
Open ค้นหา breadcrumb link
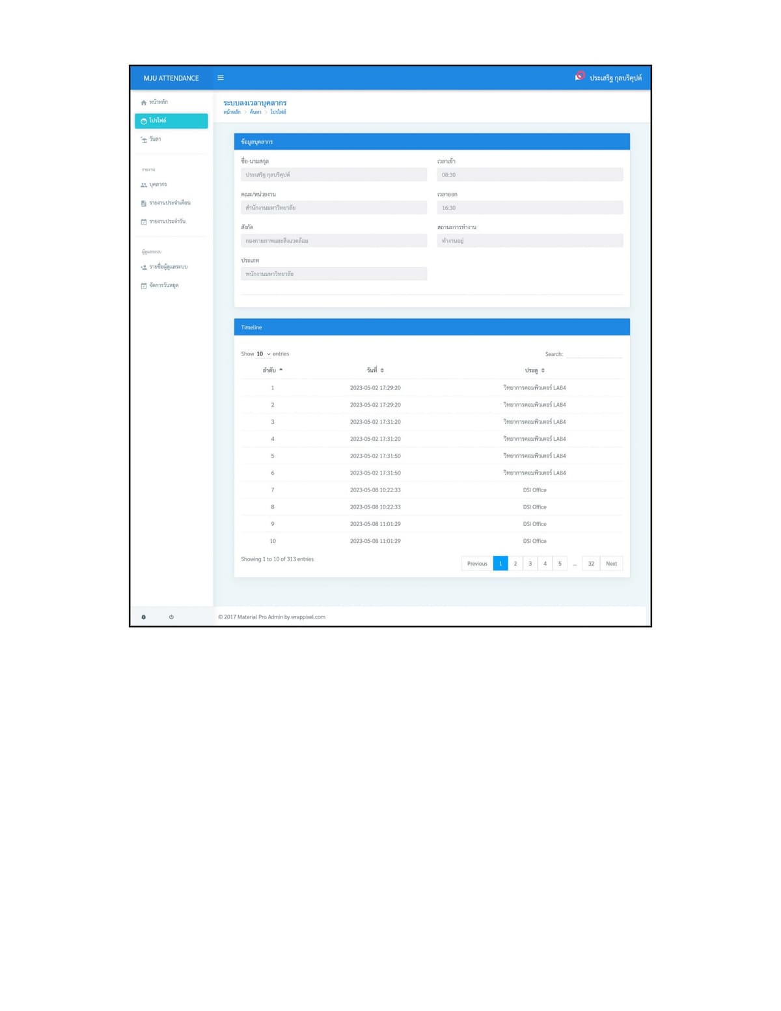click(255, 112)
